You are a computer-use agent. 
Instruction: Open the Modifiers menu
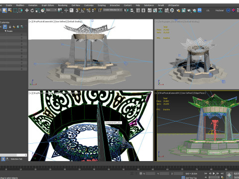pyautogui.click(x=20, y=5)
